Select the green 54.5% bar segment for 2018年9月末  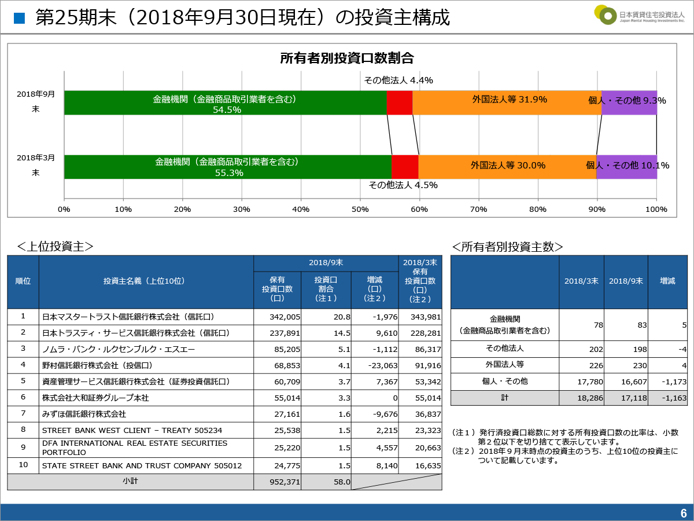(225, 103)
